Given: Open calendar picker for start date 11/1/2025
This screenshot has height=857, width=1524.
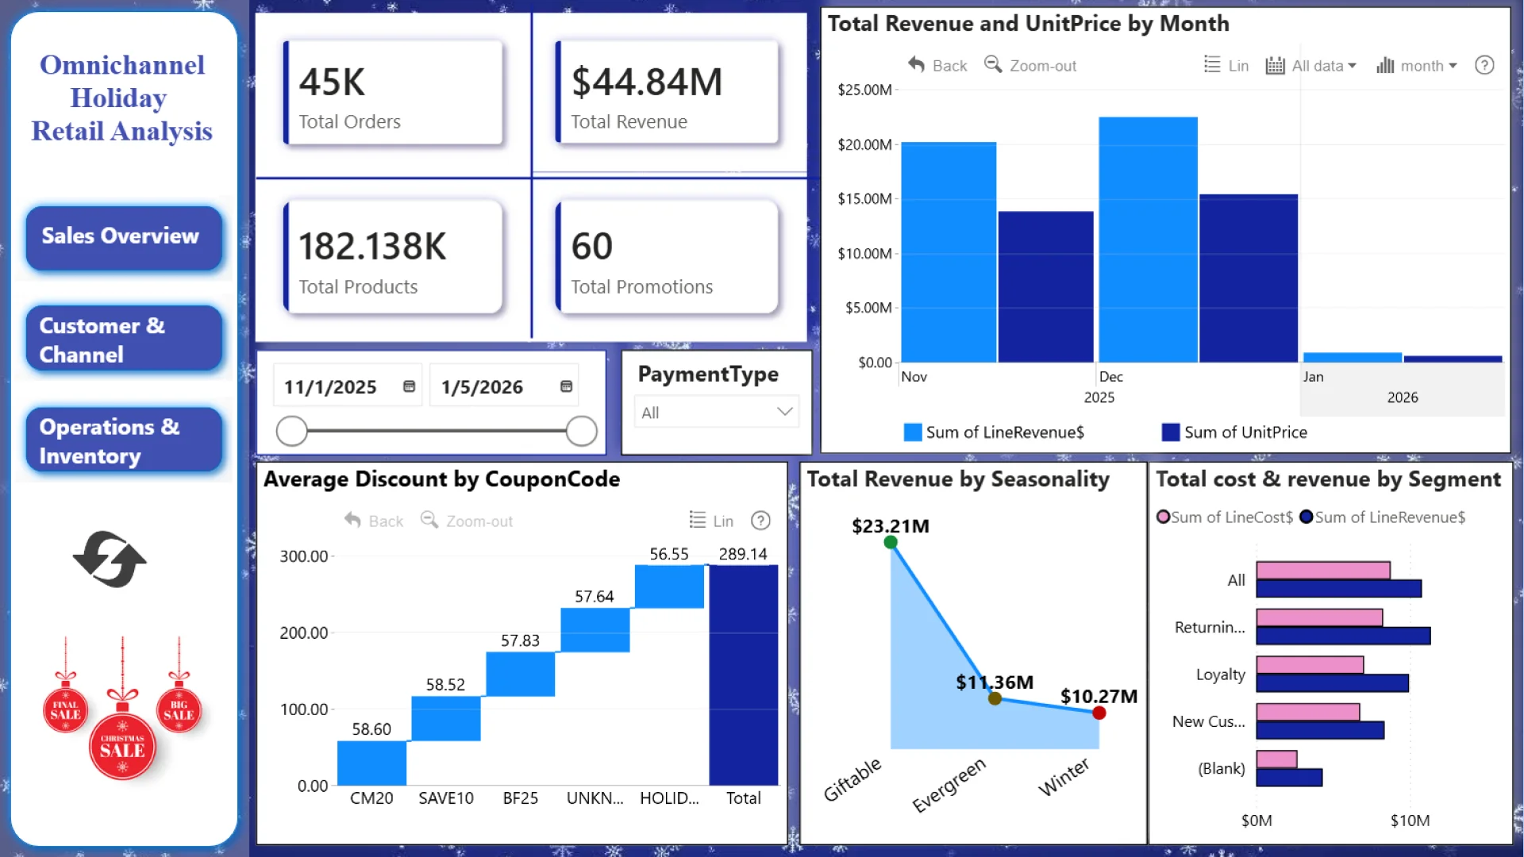Looking at the screenshot, I should click(409, 386).
